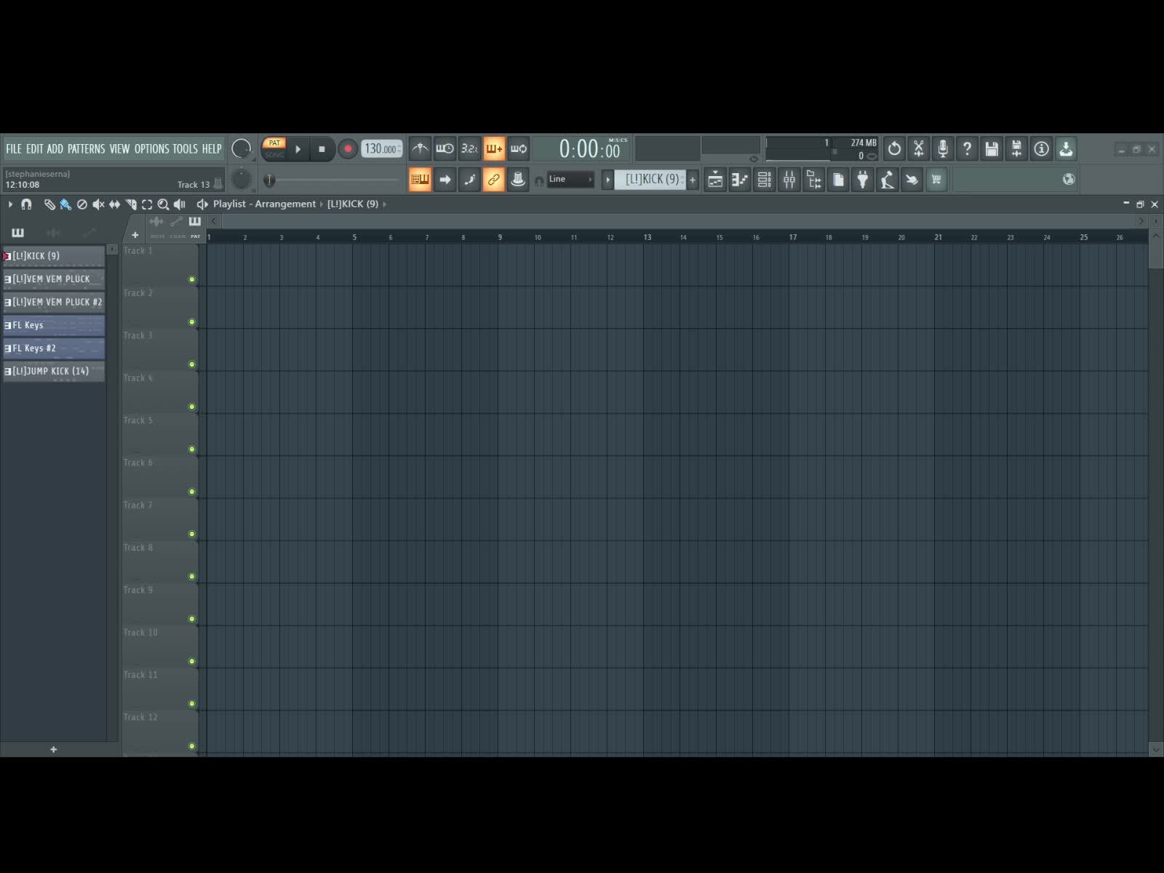This screenshot has height=873, width=1164.
Task: Click the arrow icon beside typing keyboard
Action: click(445, 179)
